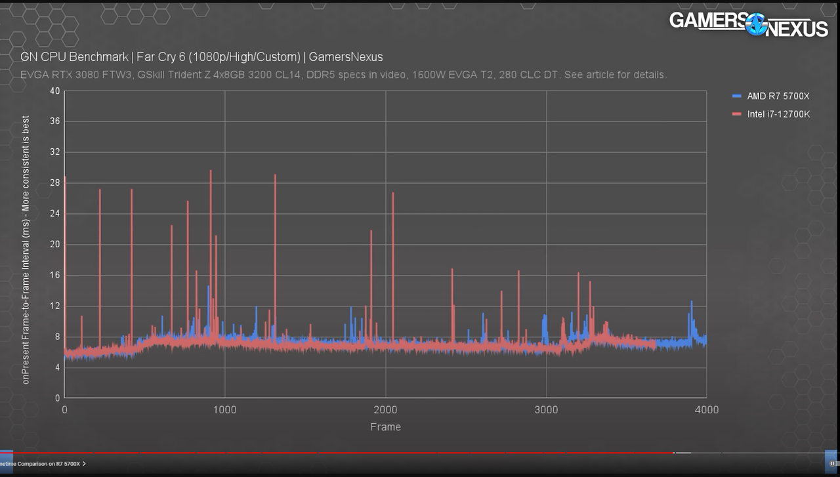Click the pause button in the video player
This screenshot has width=840, height=477.
tap(832, 462)
